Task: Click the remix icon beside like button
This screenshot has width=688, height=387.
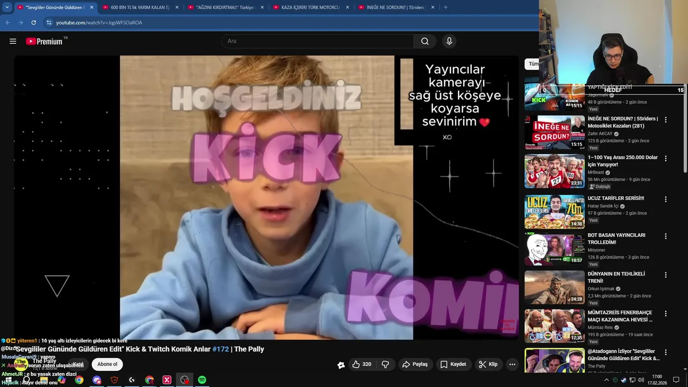Action: (x=341, y=365)
